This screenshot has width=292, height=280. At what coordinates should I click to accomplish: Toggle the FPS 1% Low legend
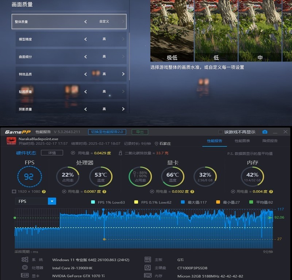(x=93, y=202)
